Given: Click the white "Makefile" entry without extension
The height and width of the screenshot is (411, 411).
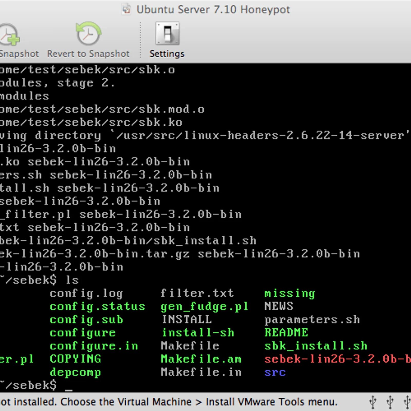Looking at the screenshot, I should click(x=190, y=346).
